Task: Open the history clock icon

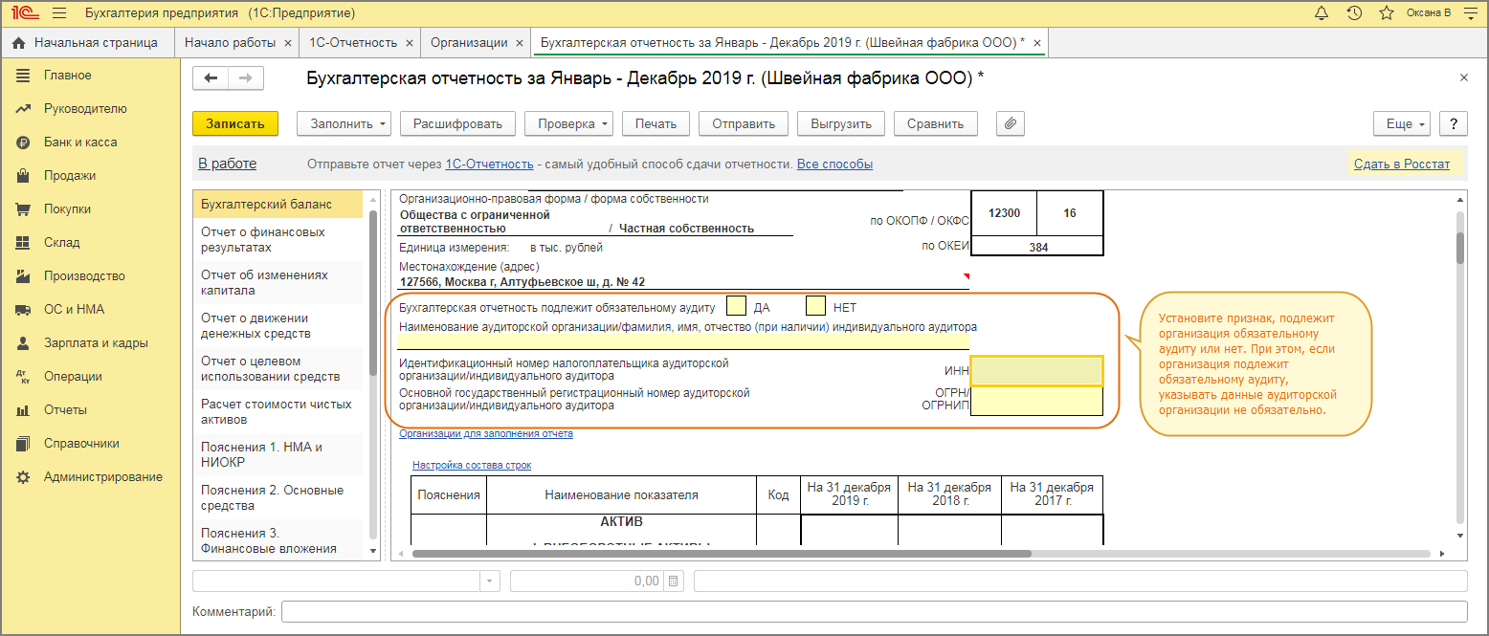Action: pos(1354,13)
